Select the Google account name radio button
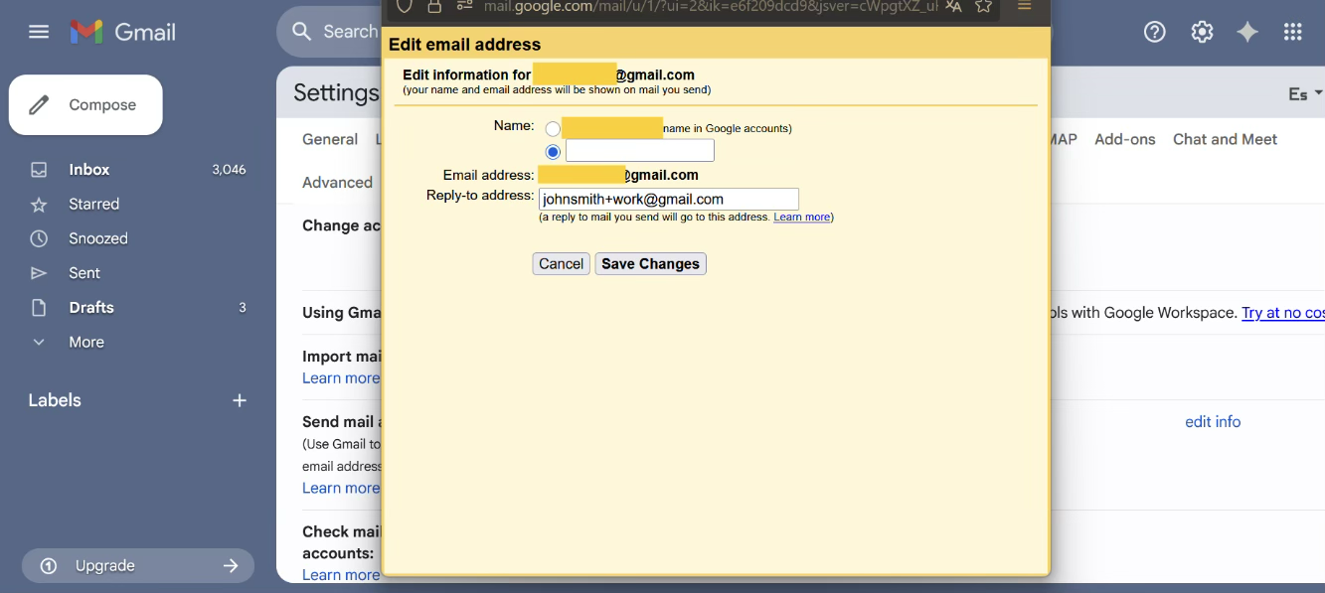Viewport: 1325px width, 593px height. tap(553, 129)
